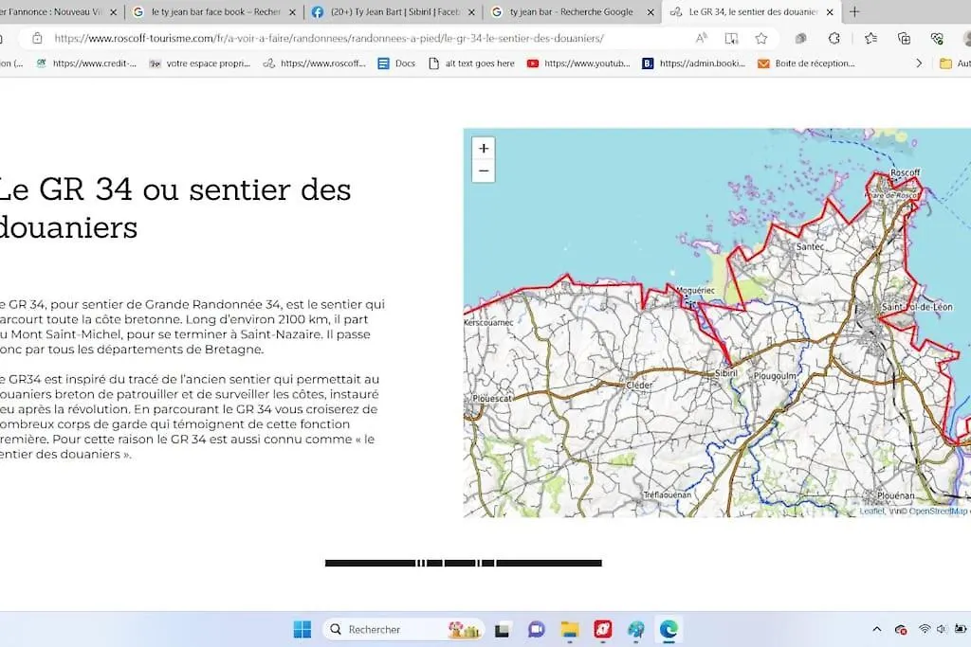Open 'votre espace propri...' bookmark
The image size is (971, 647).
point(200,63)
